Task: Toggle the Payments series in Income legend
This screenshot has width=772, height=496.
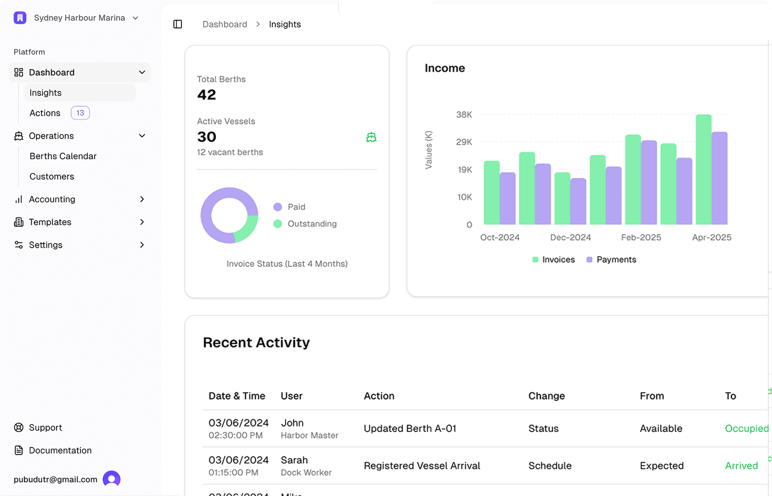Action: (x=611, y=260)
